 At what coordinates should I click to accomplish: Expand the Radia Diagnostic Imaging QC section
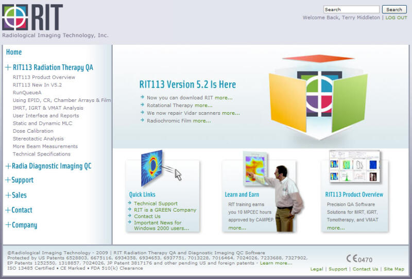(8, 166)
